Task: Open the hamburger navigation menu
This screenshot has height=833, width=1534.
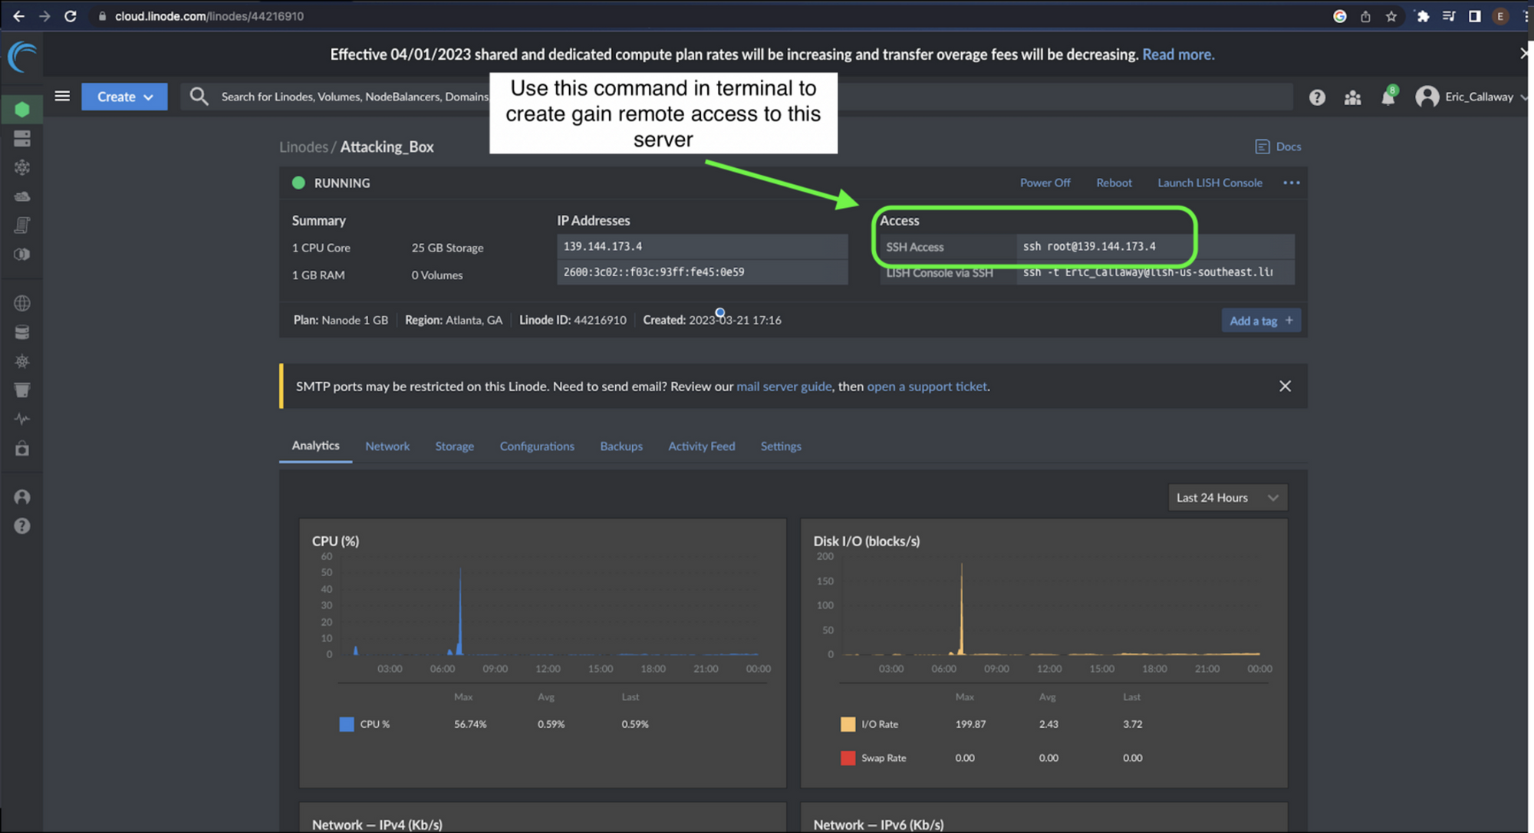Action: point(62,97)
